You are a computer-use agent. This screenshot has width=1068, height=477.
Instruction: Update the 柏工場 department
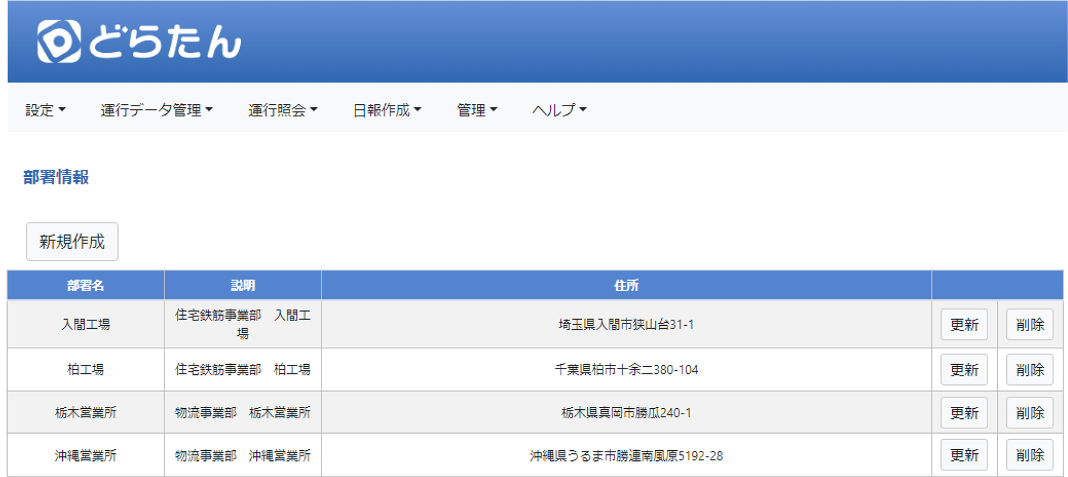(x=964, y=370)
